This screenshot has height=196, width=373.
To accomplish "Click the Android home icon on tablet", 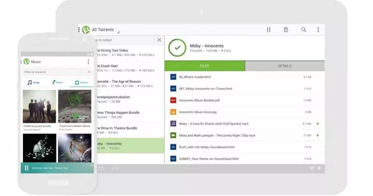I will coord(101,169).
